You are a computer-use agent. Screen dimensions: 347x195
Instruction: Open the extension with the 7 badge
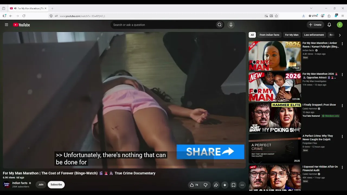tap(336, 16)
